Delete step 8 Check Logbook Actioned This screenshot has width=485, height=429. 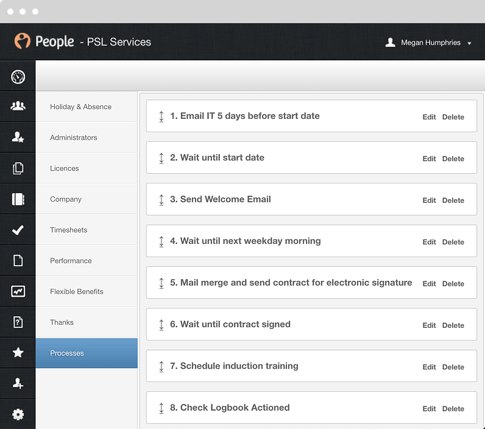(x=453, y=409)
